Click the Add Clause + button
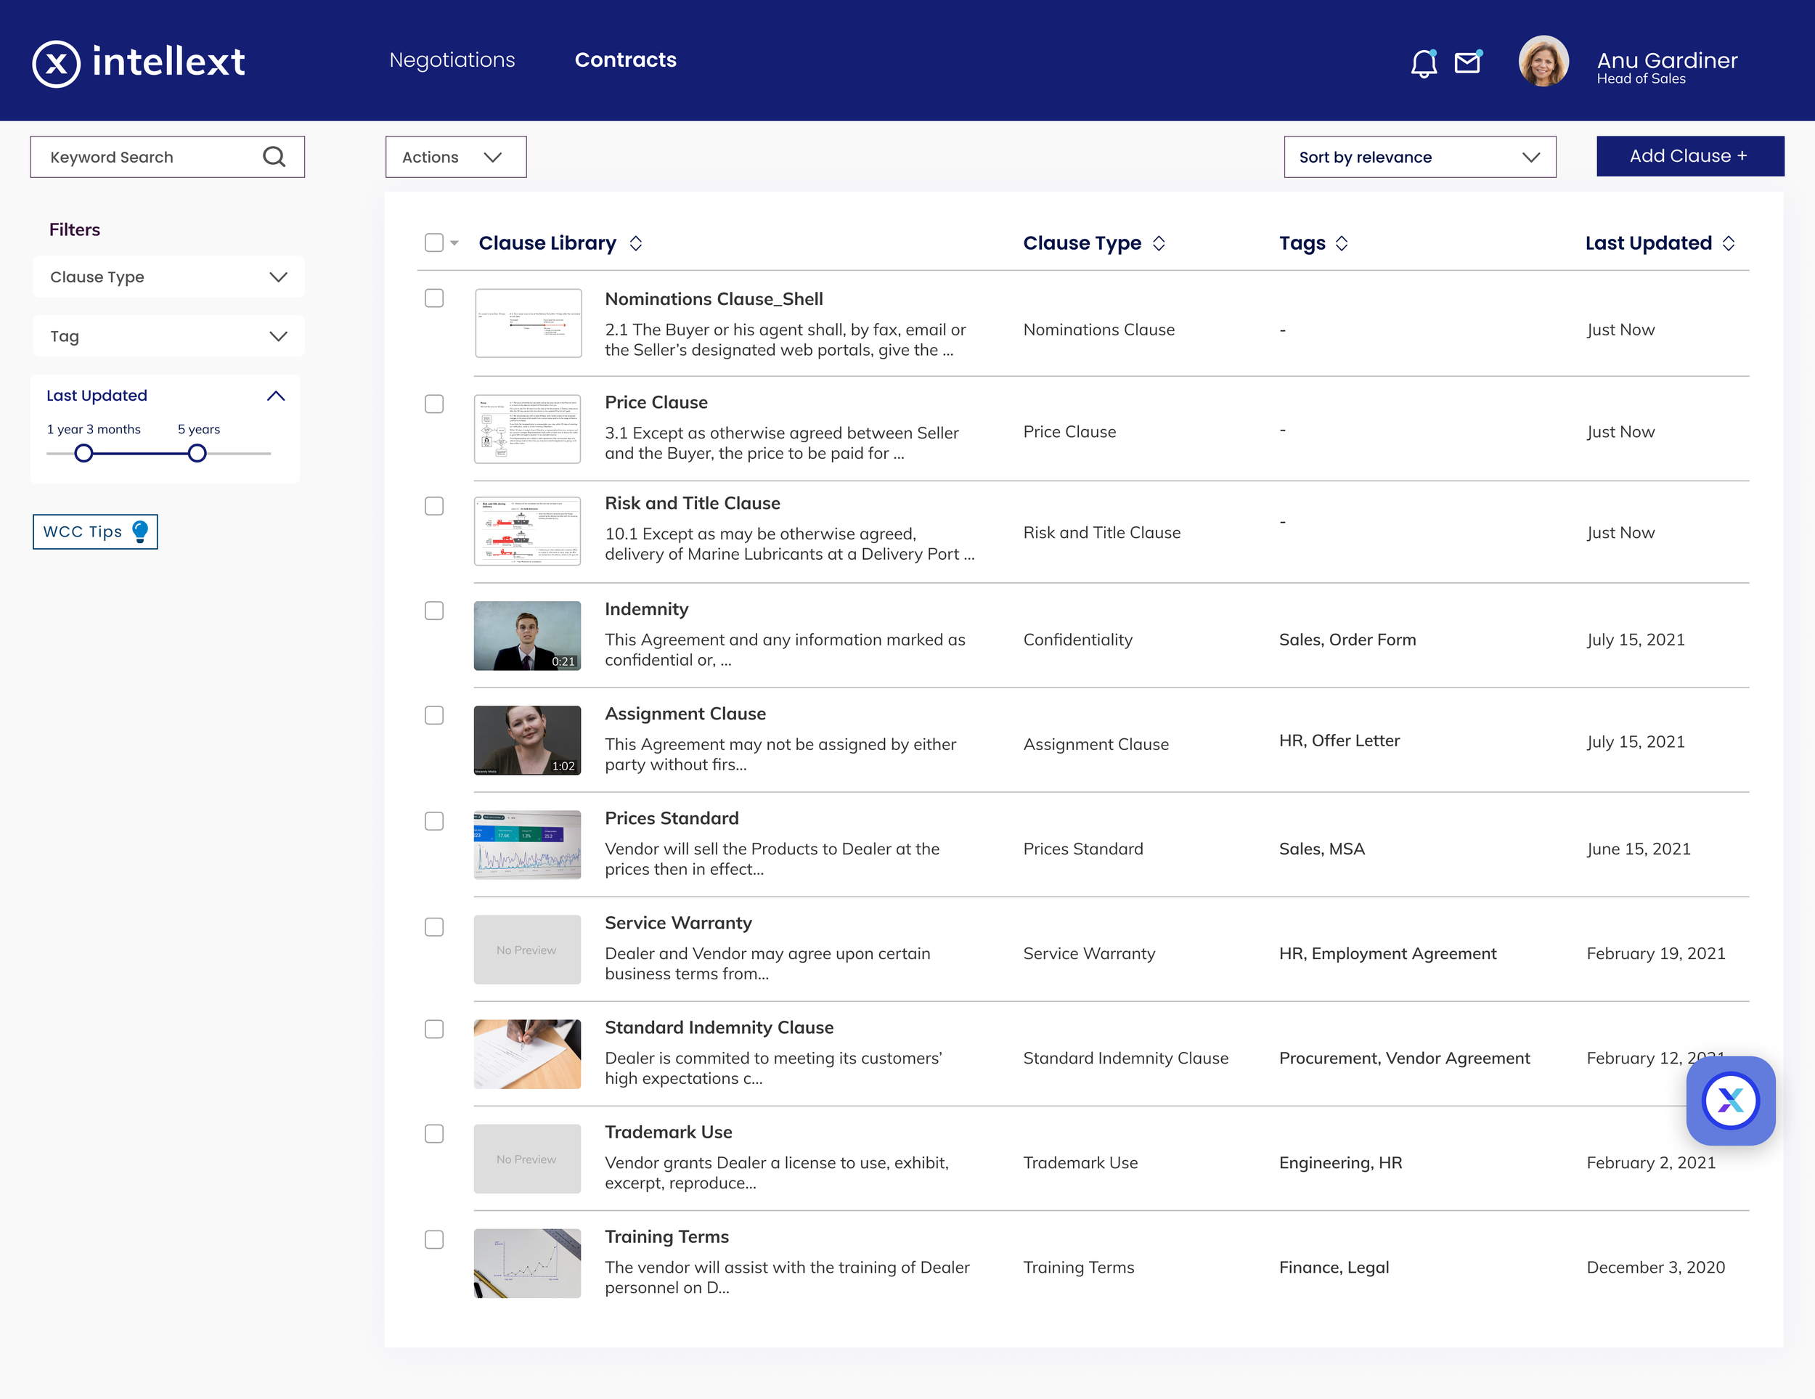The image size is (1815, 1399). [1689, 156]
